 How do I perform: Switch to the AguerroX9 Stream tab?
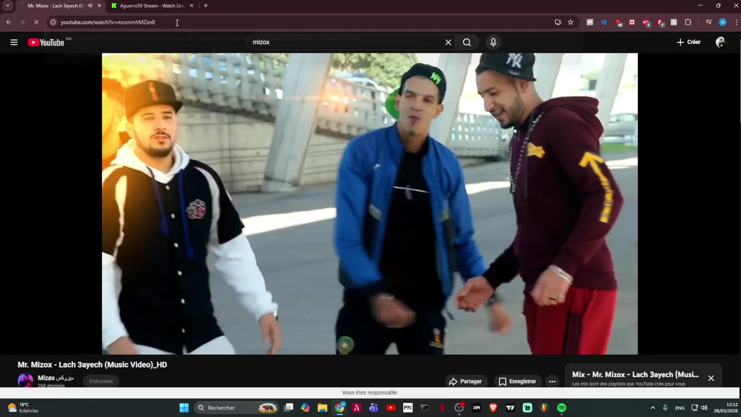(151, 6)
